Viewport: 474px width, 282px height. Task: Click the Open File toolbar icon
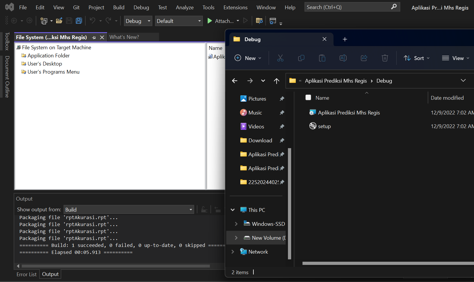(59, 21)
